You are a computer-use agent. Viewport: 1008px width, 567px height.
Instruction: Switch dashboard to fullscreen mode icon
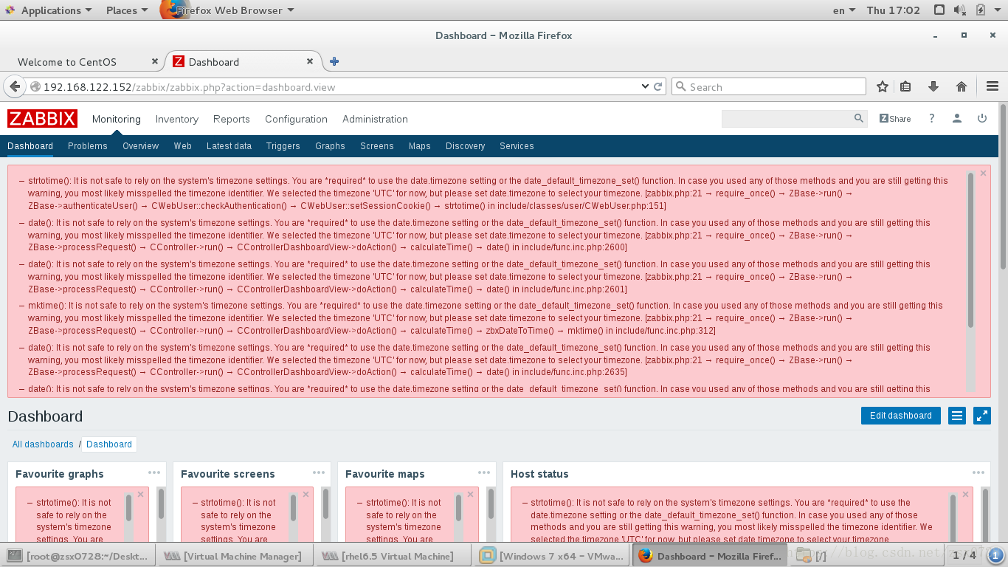coord(982,416)
